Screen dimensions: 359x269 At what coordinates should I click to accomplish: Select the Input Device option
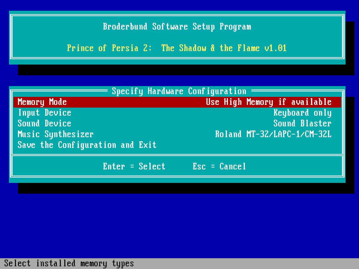(x=177, y=113)
